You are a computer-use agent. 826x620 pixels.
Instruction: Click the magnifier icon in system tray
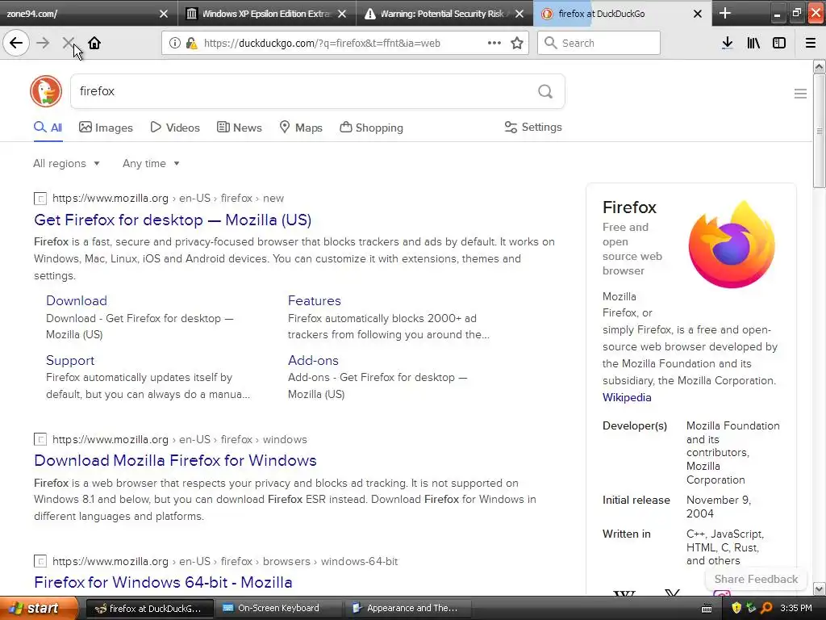point(767,608)
